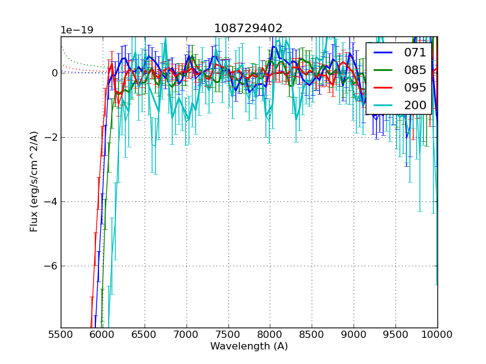Screen dimensions: 486x364
Task: Click the Wavelength (A) x-axis label
Action: pyautogui.click(x=249, y=346)
